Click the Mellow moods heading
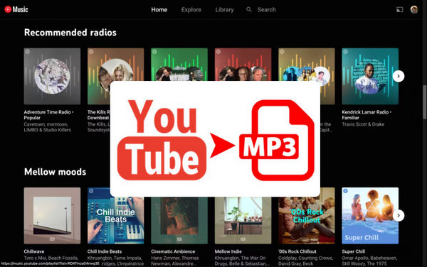The width and height of the screenshot is (427, 267). tap(55, 172)
